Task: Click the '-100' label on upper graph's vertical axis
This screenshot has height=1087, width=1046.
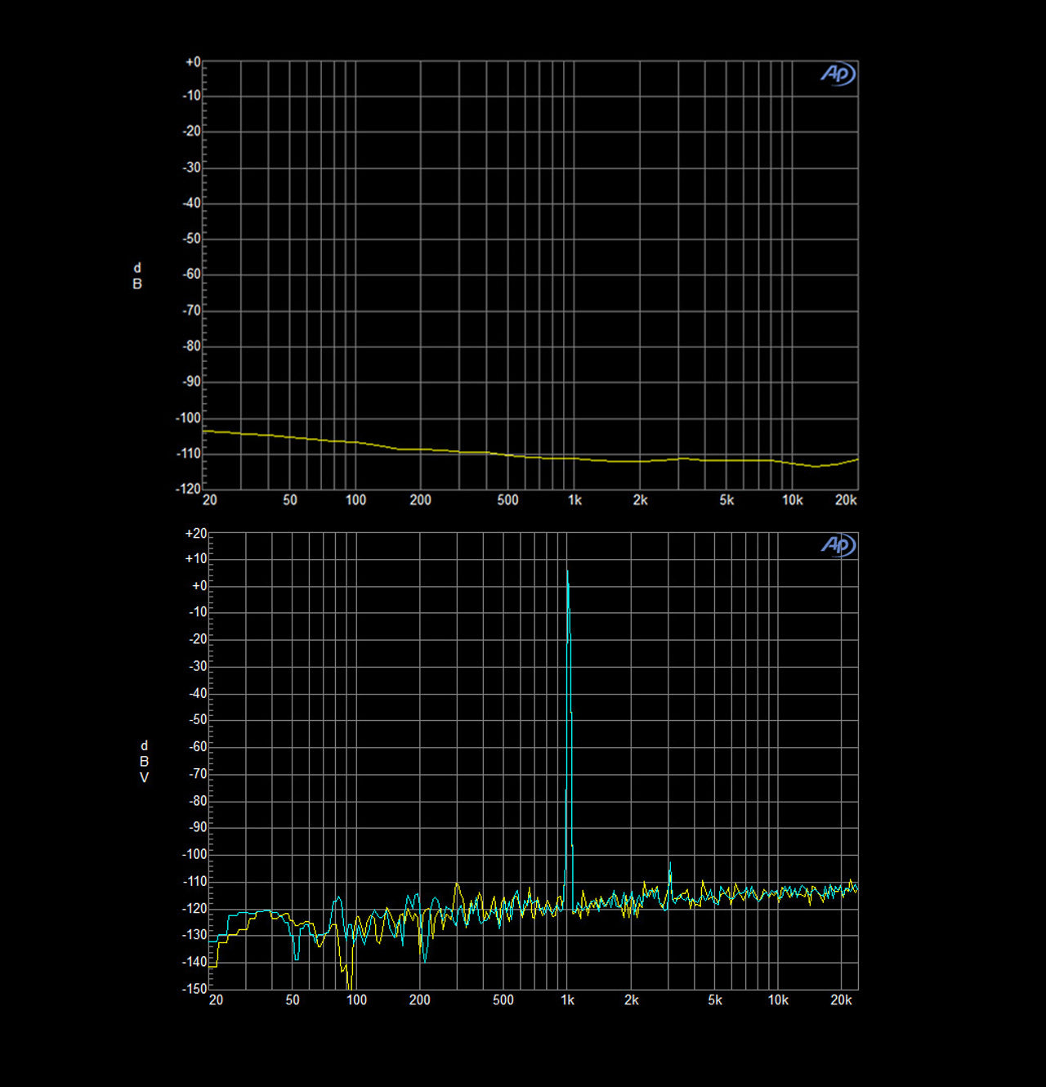Action: [188, 418]
